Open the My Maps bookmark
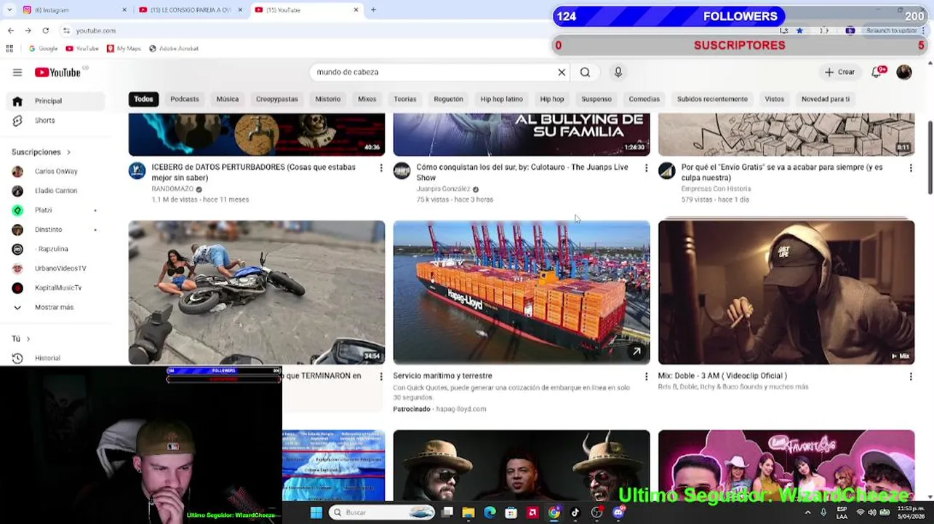 coord(124,49)
